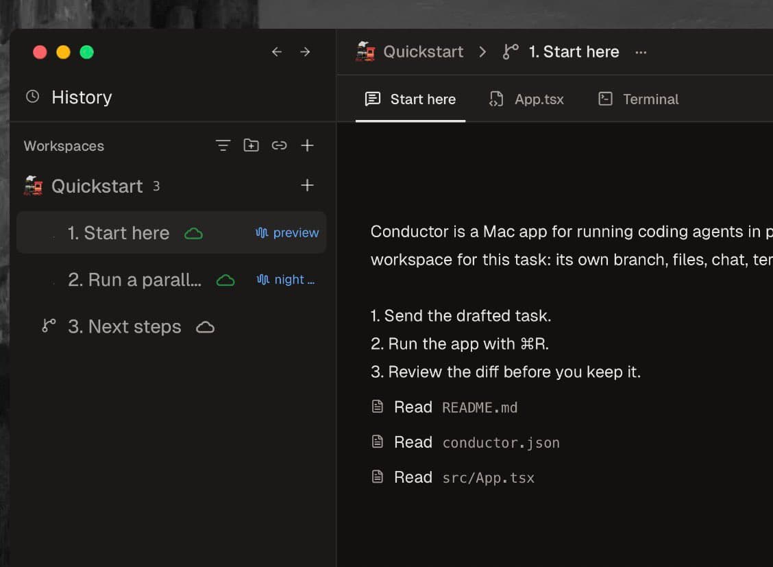773x567 pixels.
Task: Click the file icon beside src/App.tsx
Action: (377, 476)
